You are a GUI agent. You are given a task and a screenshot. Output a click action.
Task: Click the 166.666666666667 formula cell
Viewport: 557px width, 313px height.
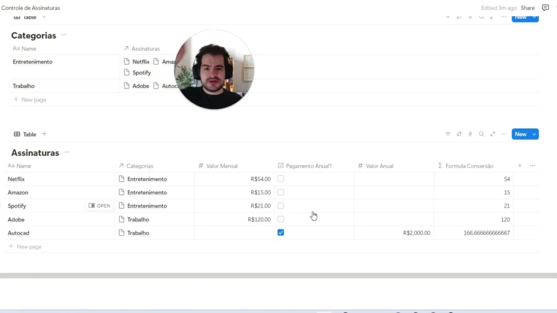(x=474, y=233)
